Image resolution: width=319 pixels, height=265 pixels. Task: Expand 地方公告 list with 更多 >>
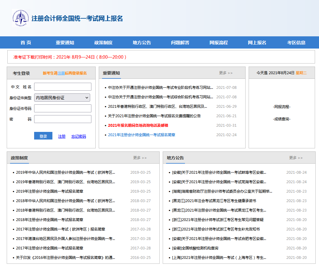click(x=296, y=158)
